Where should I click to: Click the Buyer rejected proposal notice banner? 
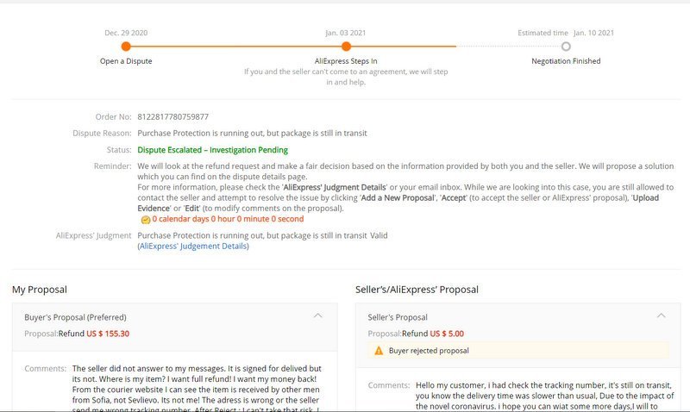[517, 351]
